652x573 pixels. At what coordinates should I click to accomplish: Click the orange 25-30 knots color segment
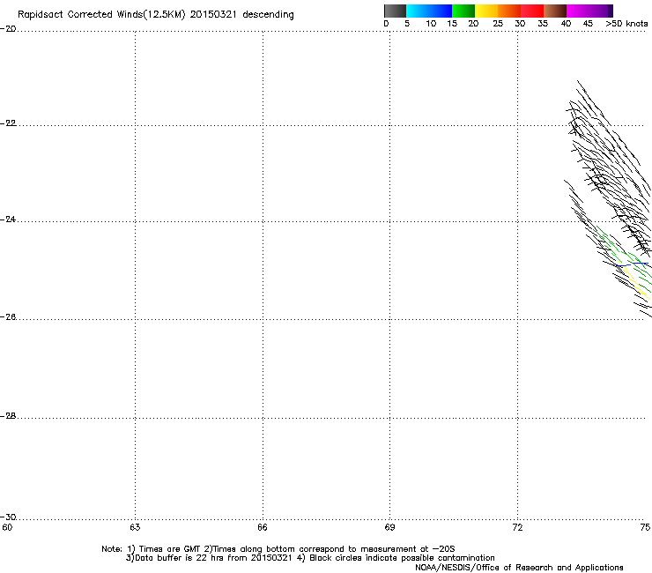click(x=509, y=11)
